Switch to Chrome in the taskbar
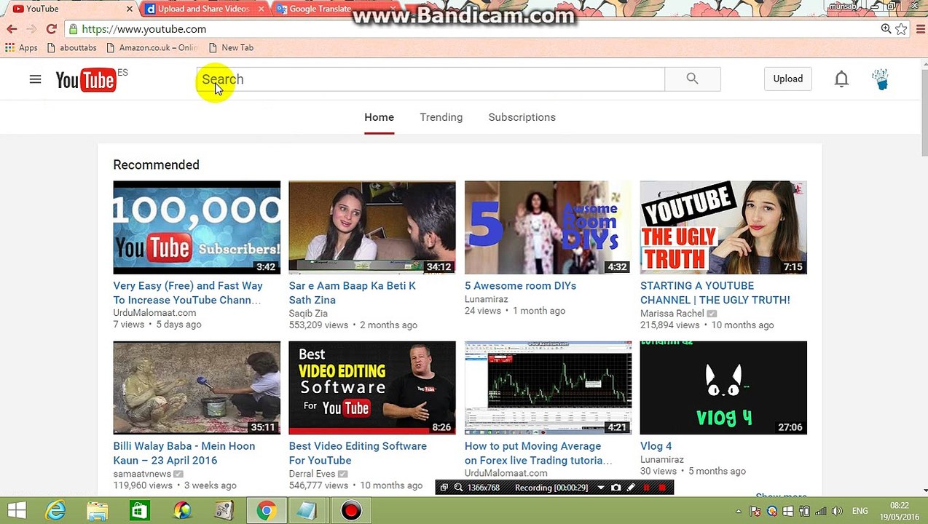 click(266, 511)
